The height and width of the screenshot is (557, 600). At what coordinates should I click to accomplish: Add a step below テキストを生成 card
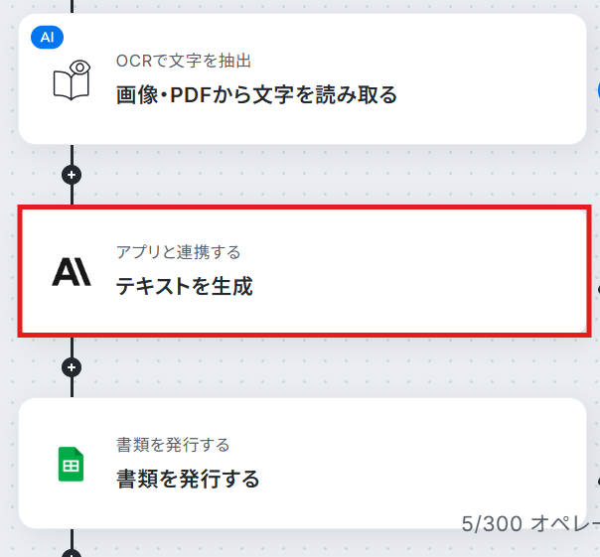tap(72, 367)
